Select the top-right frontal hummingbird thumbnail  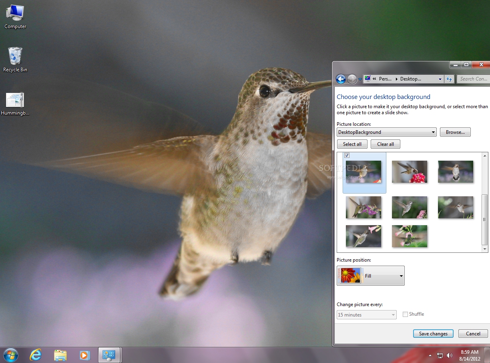(x=456, y=172)
